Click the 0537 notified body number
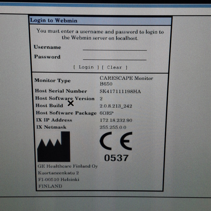Viewport: 211px width, 211px height. click(116, 158)
